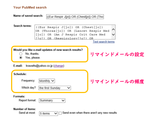Click the chevron arrow of Which day select
150x121 pixels.
coord(69,88)
